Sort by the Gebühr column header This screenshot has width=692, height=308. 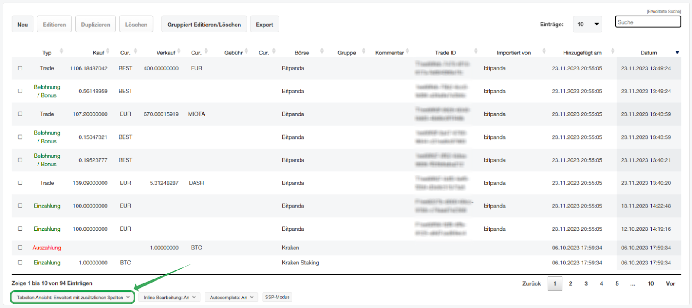tap(234, 53)
